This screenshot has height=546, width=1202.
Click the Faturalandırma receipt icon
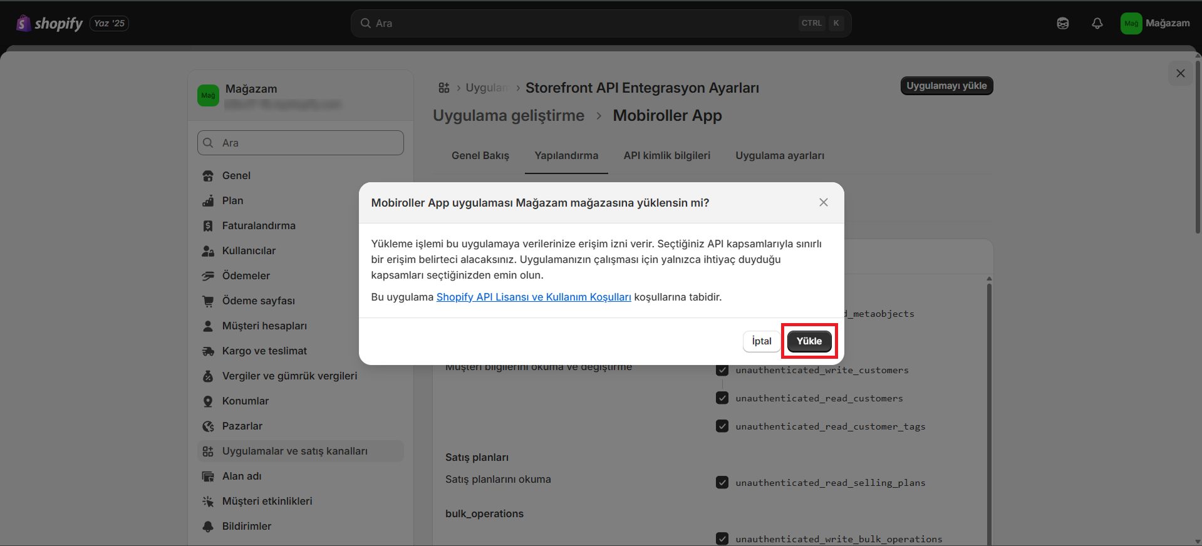[x=208, y=226]
